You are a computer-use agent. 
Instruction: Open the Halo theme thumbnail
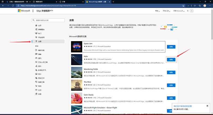point(77,59)
